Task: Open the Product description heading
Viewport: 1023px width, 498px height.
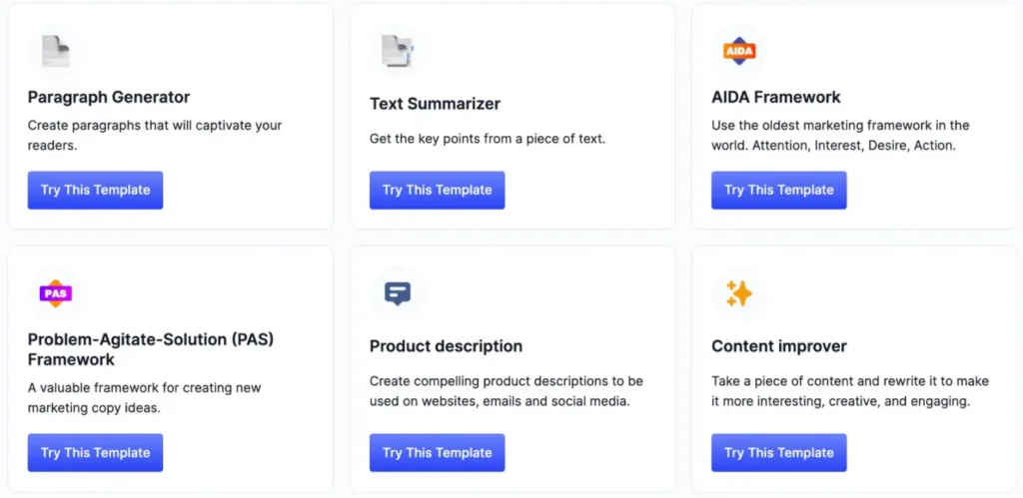Action: pos(447,346)
